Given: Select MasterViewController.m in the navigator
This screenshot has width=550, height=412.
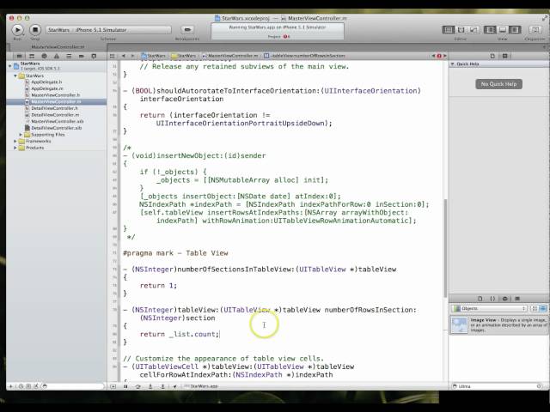Looking at the screenshot, I should pos(56,101).
